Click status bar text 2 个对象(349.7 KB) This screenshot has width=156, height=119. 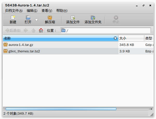click(18, 114)
